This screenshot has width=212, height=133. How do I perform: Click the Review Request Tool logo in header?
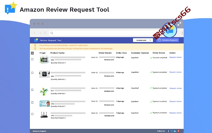point(36,40)
